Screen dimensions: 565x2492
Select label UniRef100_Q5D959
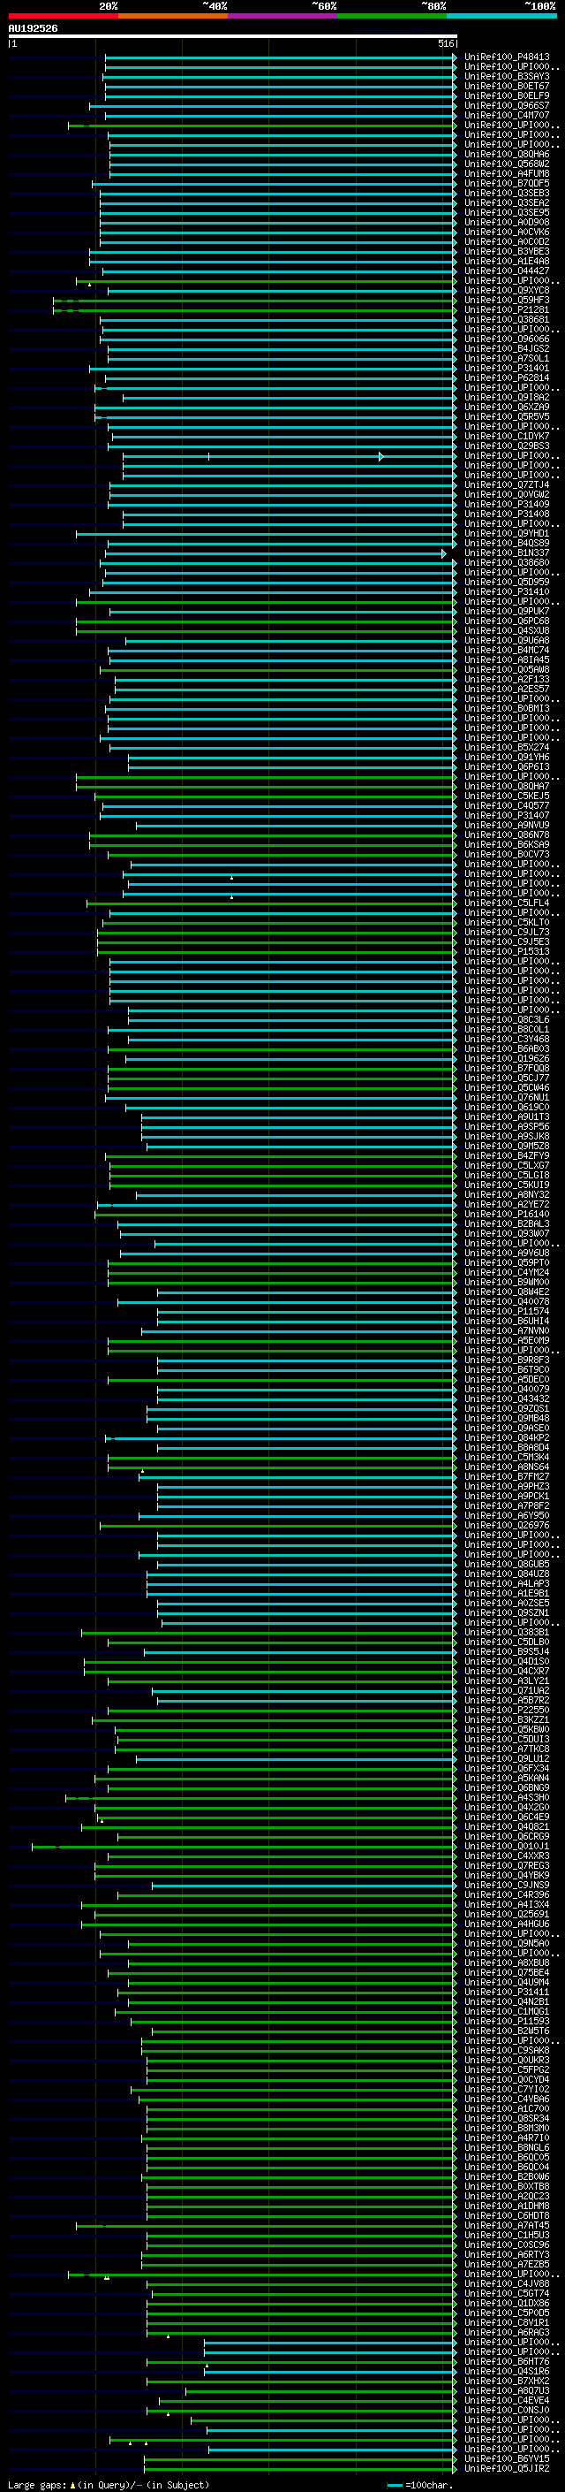pyautogui.click(x=507, y=583)
